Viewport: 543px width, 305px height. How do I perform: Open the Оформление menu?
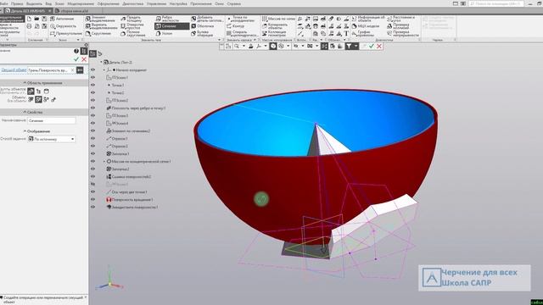point(108,3)
